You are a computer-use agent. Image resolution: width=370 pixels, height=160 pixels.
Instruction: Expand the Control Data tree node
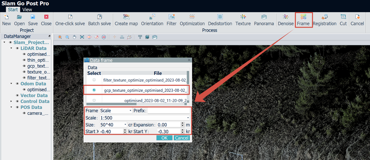11,101
